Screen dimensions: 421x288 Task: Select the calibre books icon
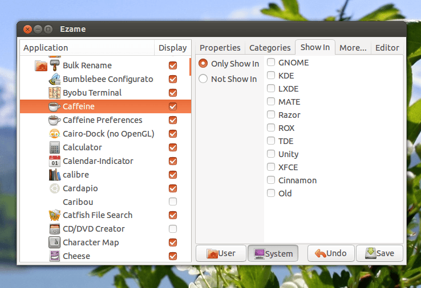55,175
